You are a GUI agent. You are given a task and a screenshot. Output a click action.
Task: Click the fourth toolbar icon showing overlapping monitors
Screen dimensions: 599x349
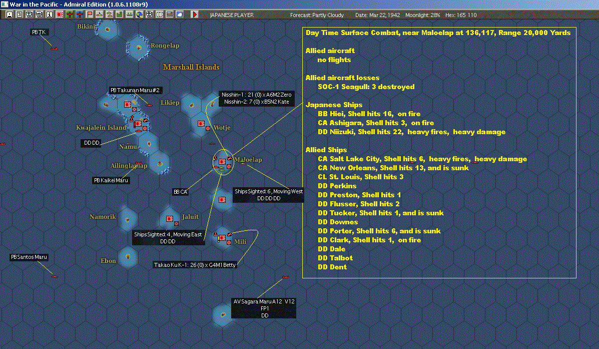(40, 15)
